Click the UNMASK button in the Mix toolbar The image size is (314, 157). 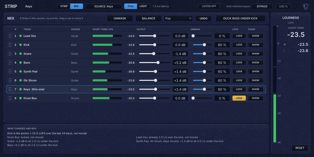(120, 18)
